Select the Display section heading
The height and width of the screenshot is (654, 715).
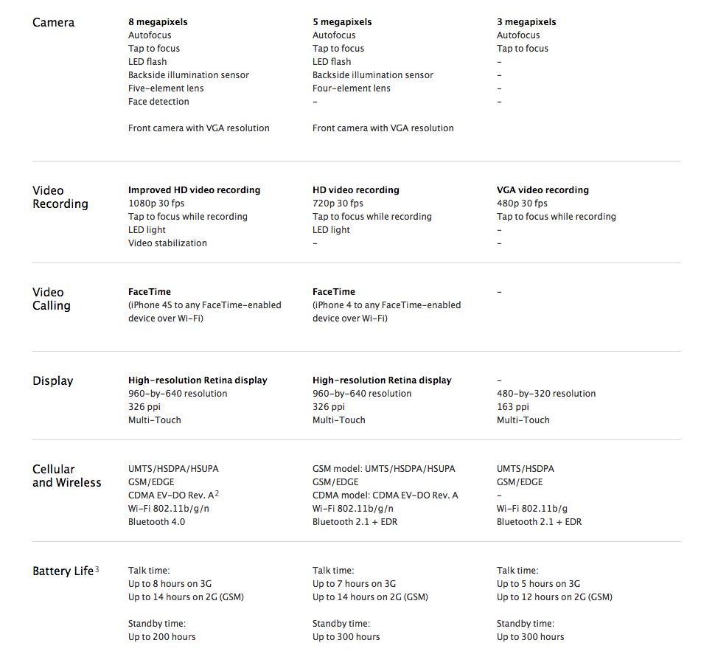click(52, 381)
